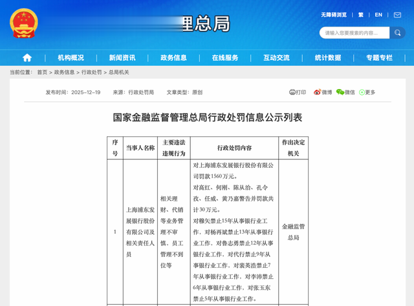Click the 上海浦东发展银行 party name cell

coord(140,232)
